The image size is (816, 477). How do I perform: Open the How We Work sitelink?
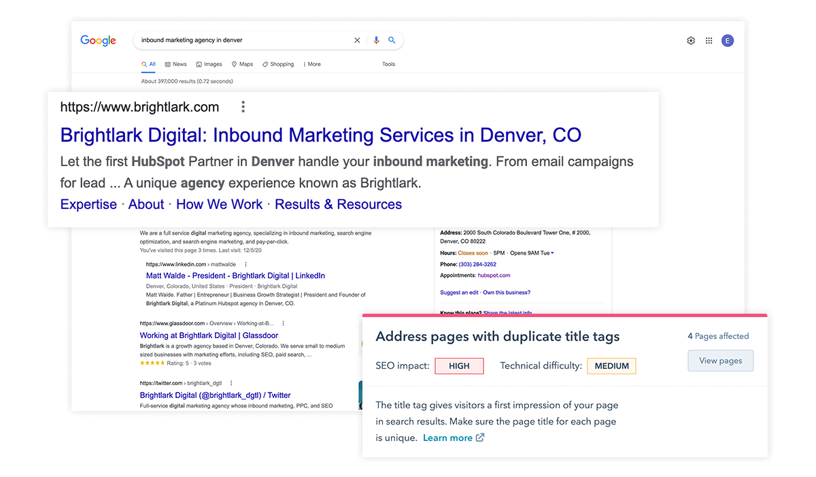(x=220, y=204)
